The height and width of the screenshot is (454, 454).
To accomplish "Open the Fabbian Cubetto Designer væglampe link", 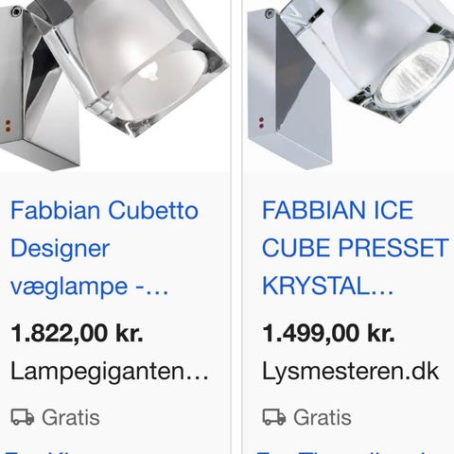I will [104, 249].
